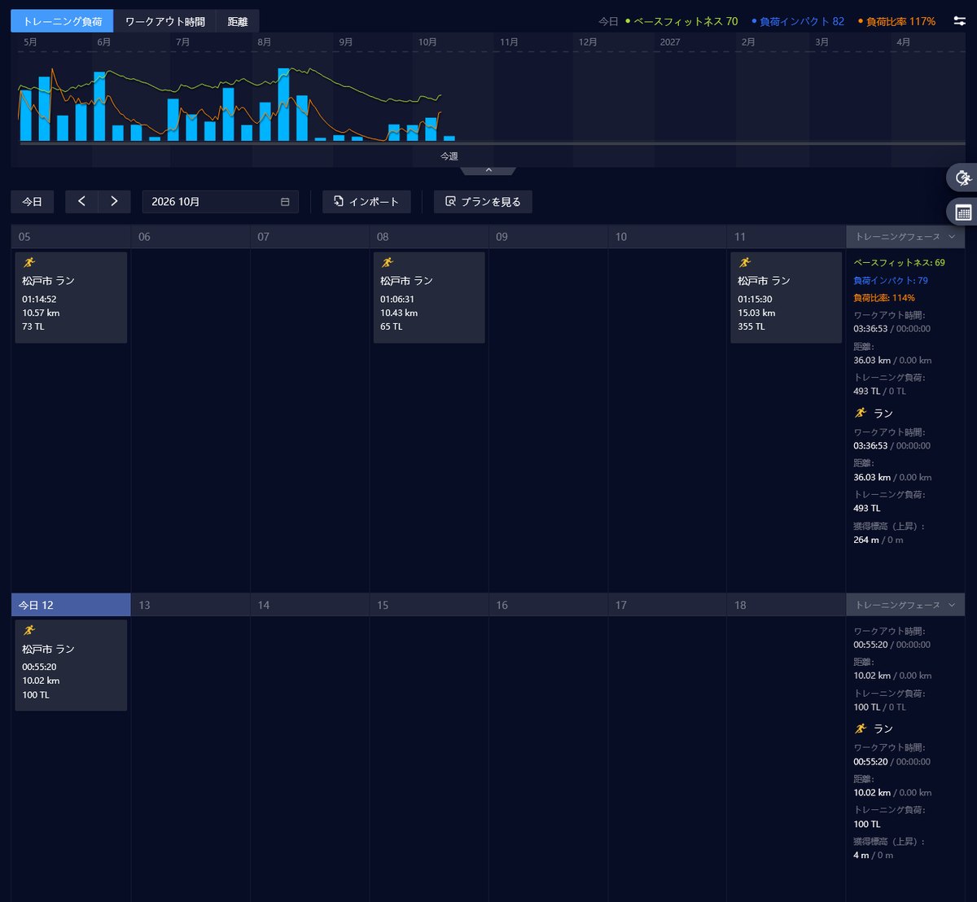Click runner icon on October 08 workout
The width and height of the screenshot is (977, 902).
tap(387, 262)
